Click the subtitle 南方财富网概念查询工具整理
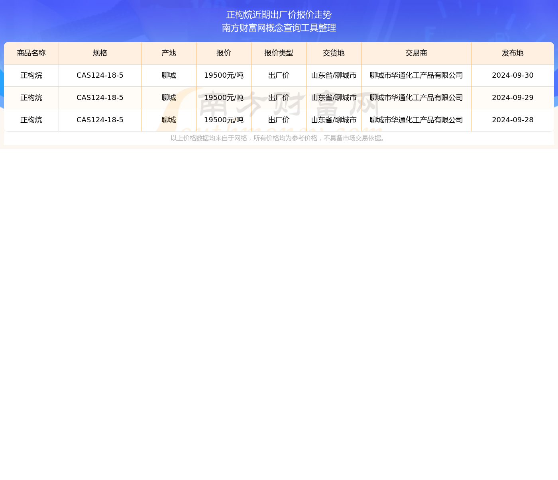The image size is (558, 480). point(279,28)
